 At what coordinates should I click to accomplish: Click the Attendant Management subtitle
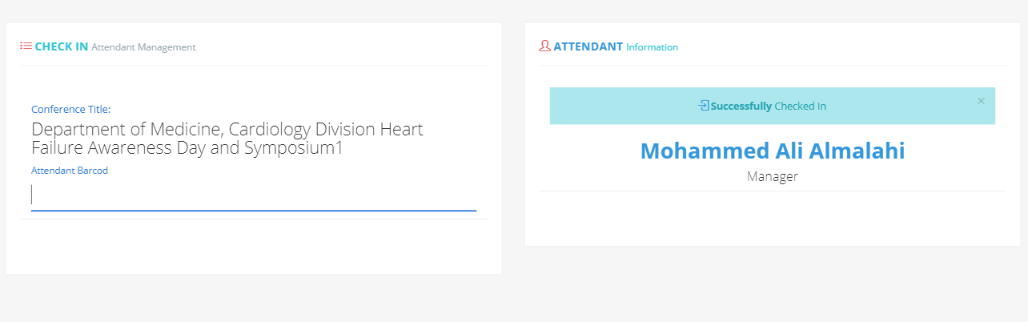(x=143, y=47)
